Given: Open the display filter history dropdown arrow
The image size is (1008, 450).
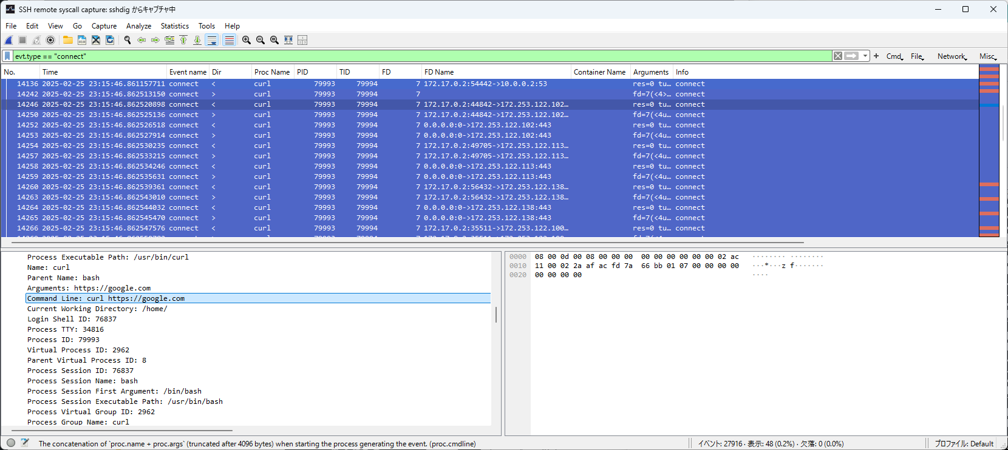Looking at the screenshot, I should tap(865, 56).
